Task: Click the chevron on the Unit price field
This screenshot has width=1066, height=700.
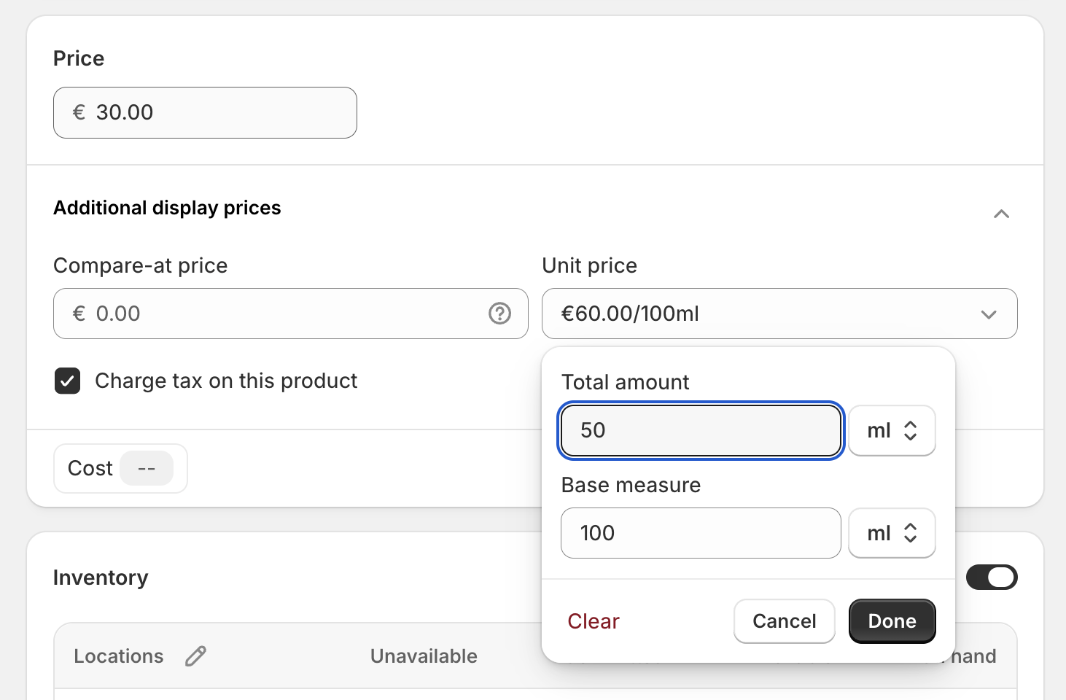Action: [x=989, y=314]
